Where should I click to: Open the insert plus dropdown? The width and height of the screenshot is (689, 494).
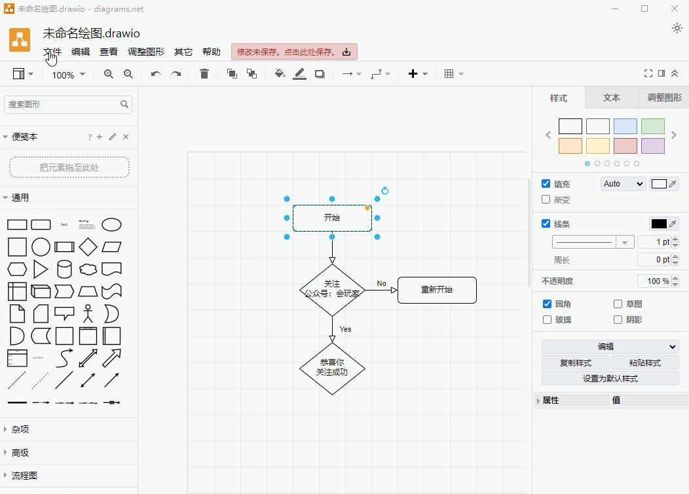[417, 74]
